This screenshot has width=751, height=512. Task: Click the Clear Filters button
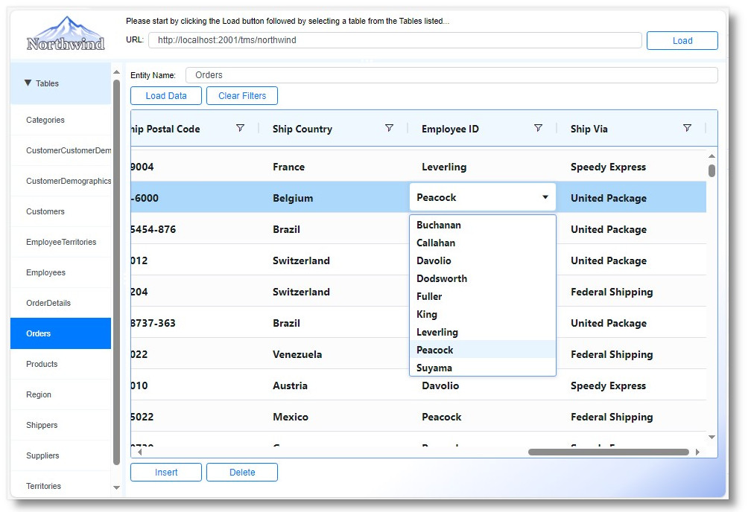click(x=241, y=95)
